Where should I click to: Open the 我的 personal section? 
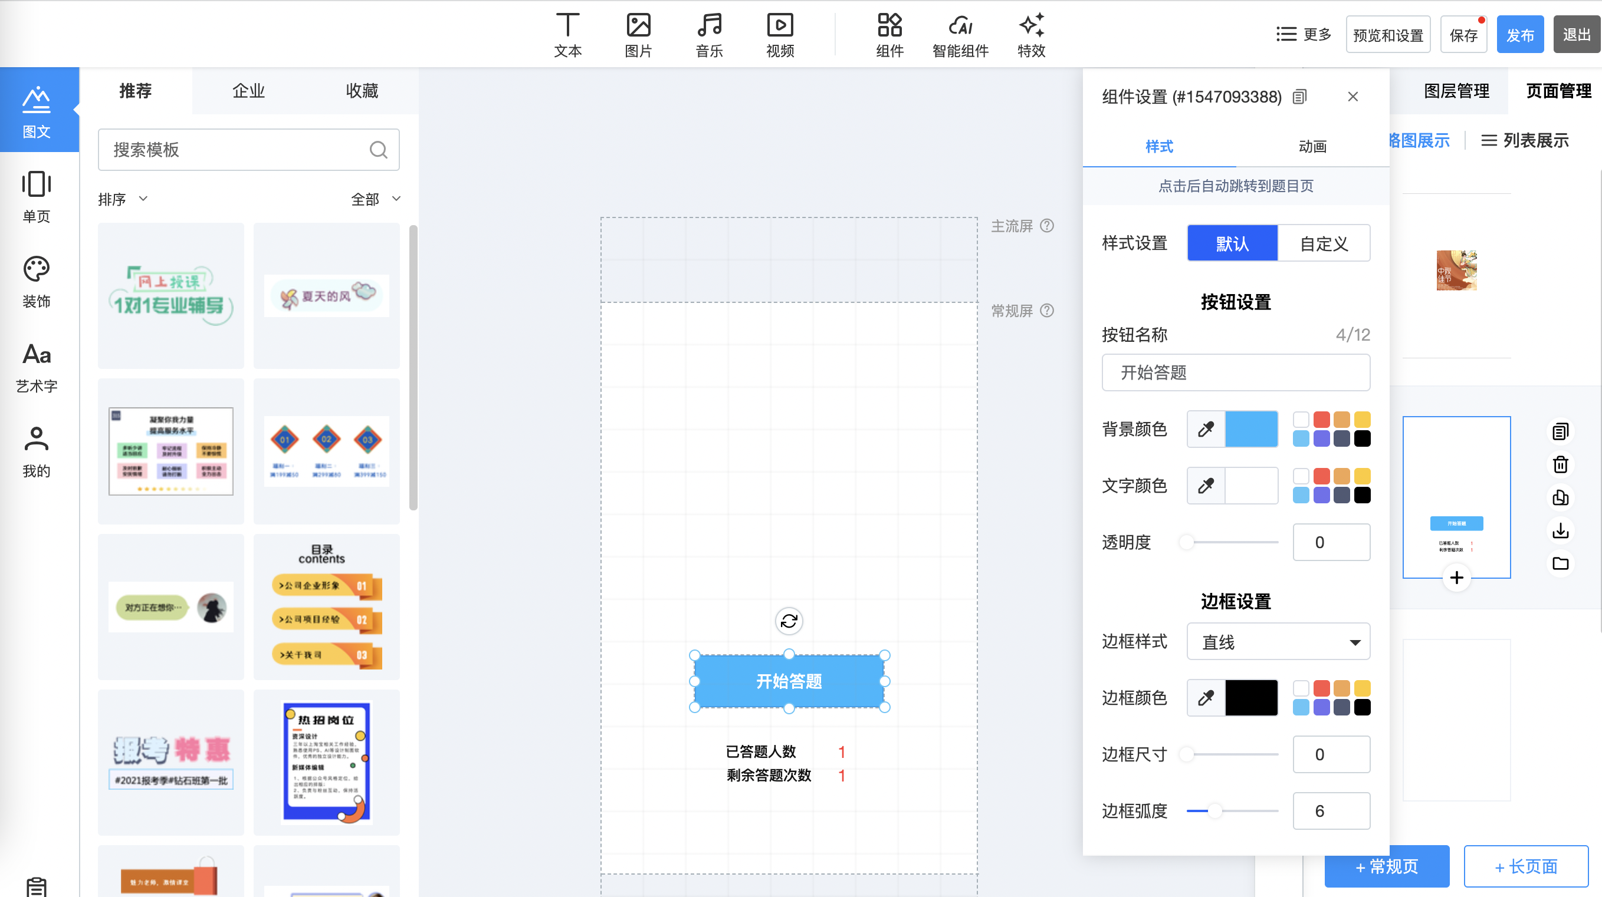[x=36, y=451]
